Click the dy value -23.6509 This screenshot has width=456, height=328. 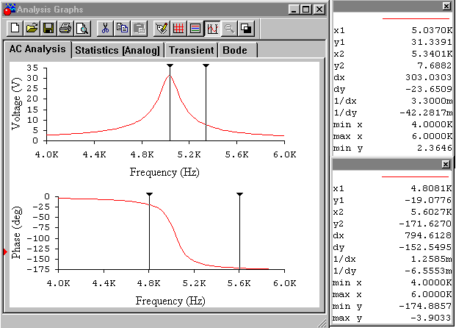click(429, 89)
